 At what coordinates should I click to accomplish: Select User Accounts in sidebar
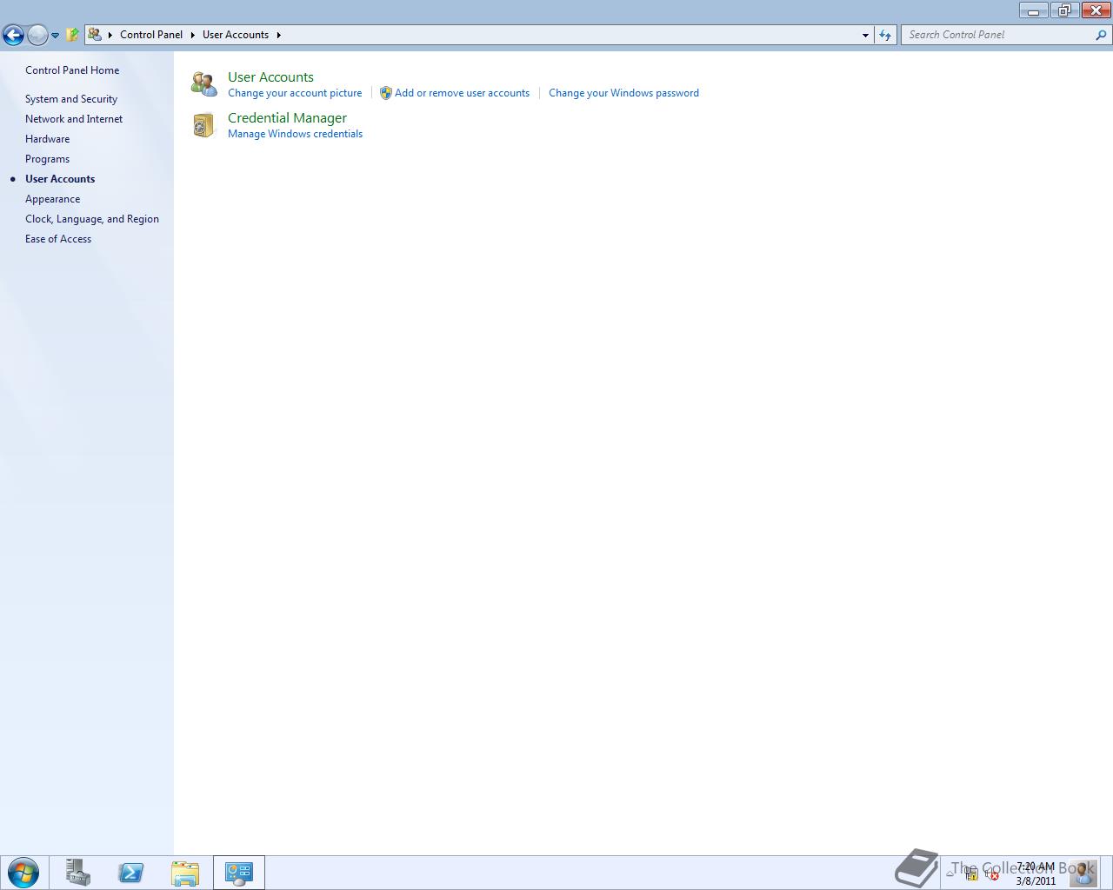click(60, 179)
